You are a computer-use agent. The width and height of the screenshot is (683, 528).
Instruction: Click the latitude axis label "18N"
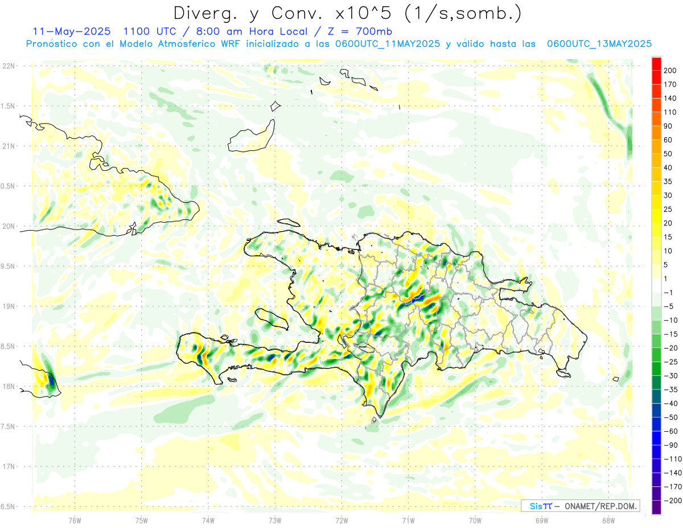[x=9, y=387]
